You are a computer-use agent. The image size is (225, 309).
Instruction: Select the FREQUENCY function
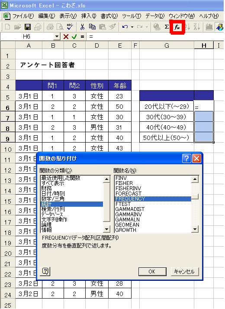click(x=153, y=198)
